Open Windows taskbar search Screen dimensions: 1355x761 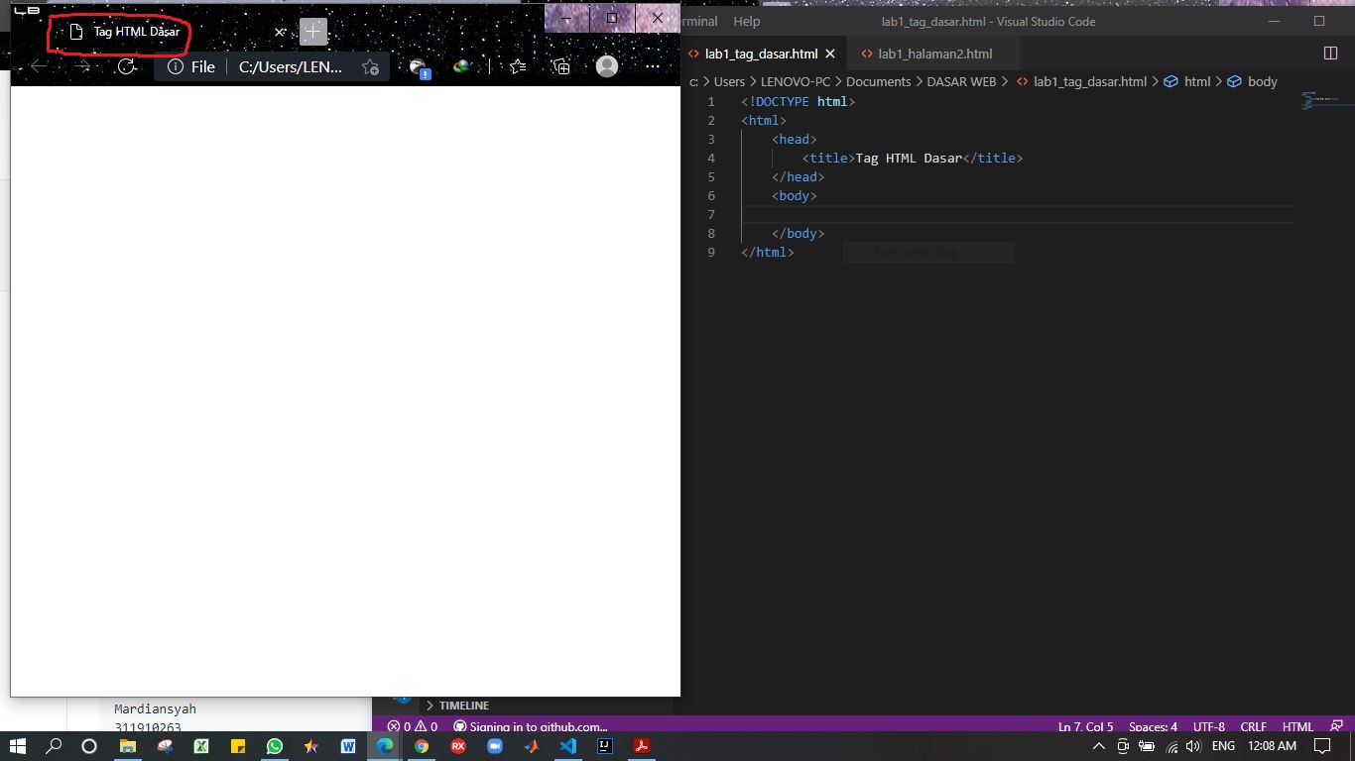(x=54, y=746)
